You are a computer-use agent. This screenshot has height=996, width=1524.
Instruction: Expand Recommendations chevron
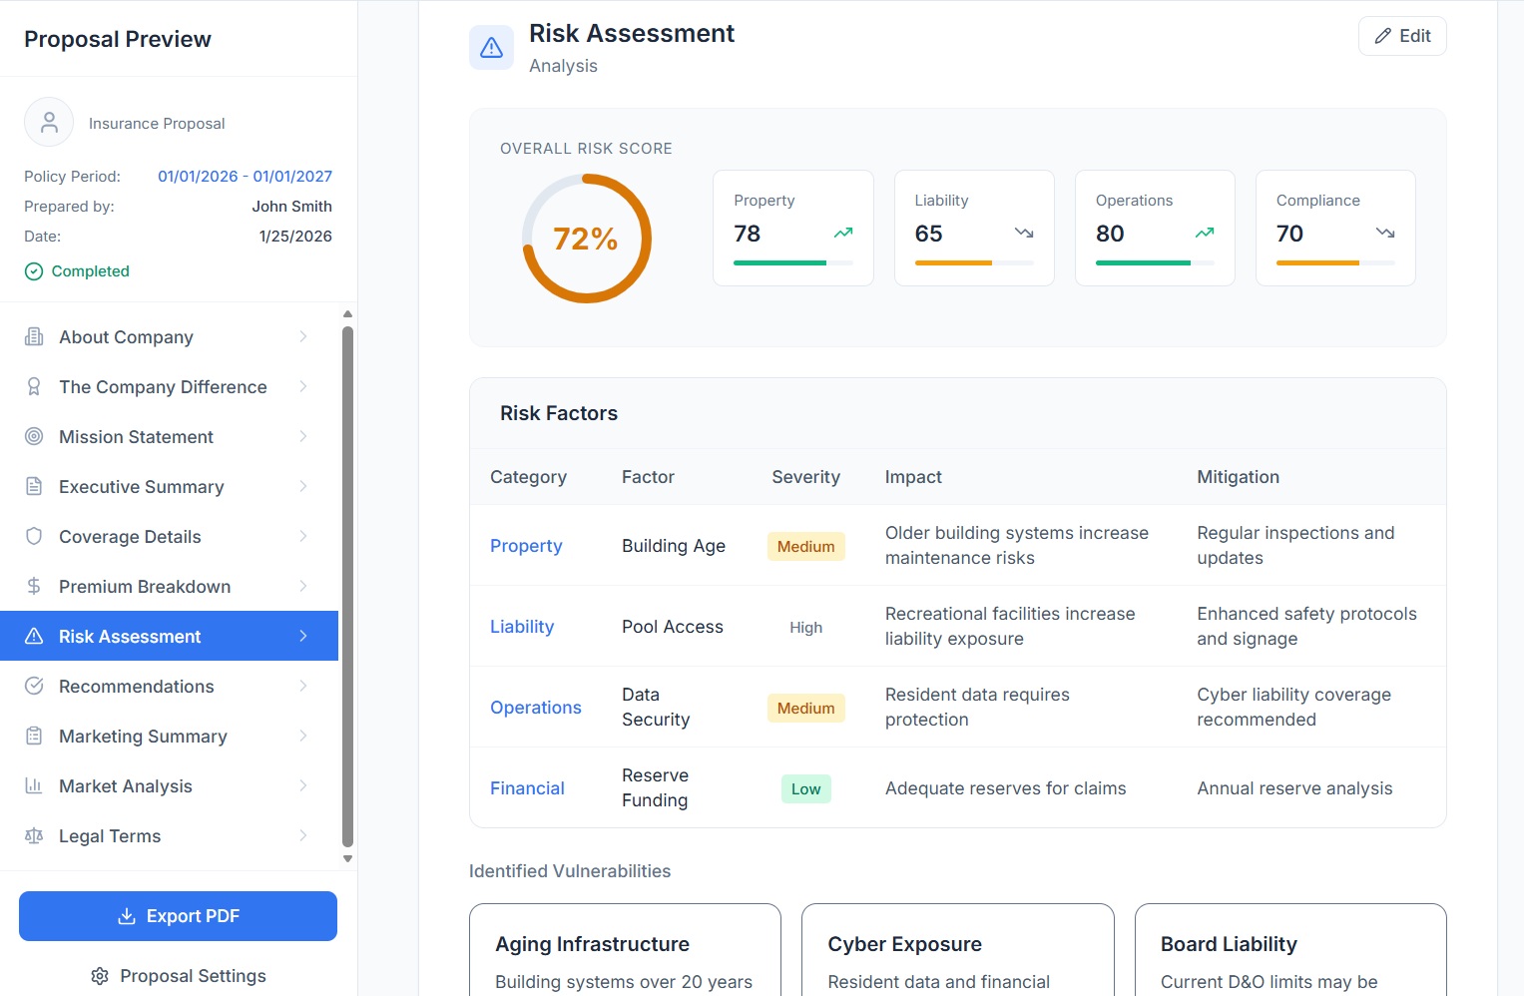pyautogui.click(x=303, y=686)
